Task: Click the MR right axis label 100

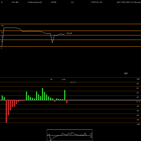Action: pos(138,79)
